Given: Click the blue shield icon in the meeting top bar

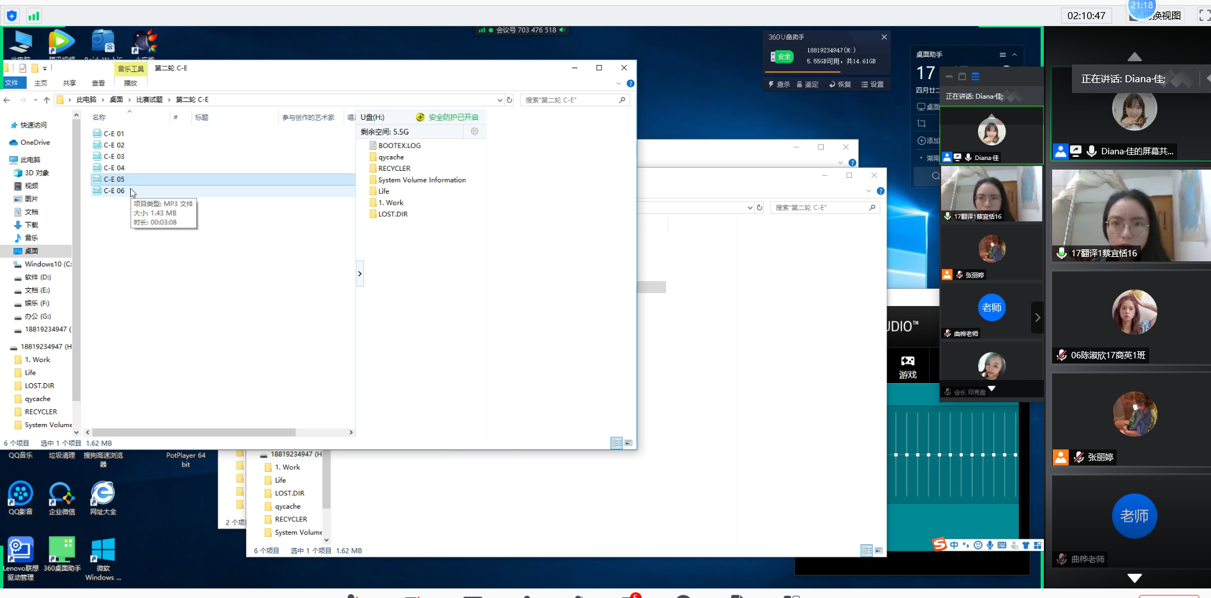Looking at the screenshot, I should click(11, 16).
